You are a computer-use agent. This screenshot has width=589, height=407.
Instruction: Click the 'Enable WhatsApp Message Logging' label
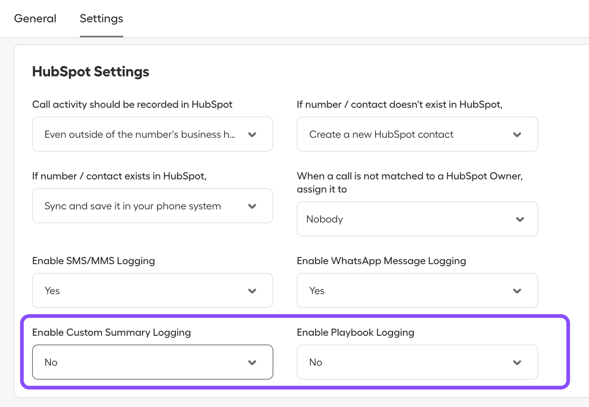click(x=381, y=260)
